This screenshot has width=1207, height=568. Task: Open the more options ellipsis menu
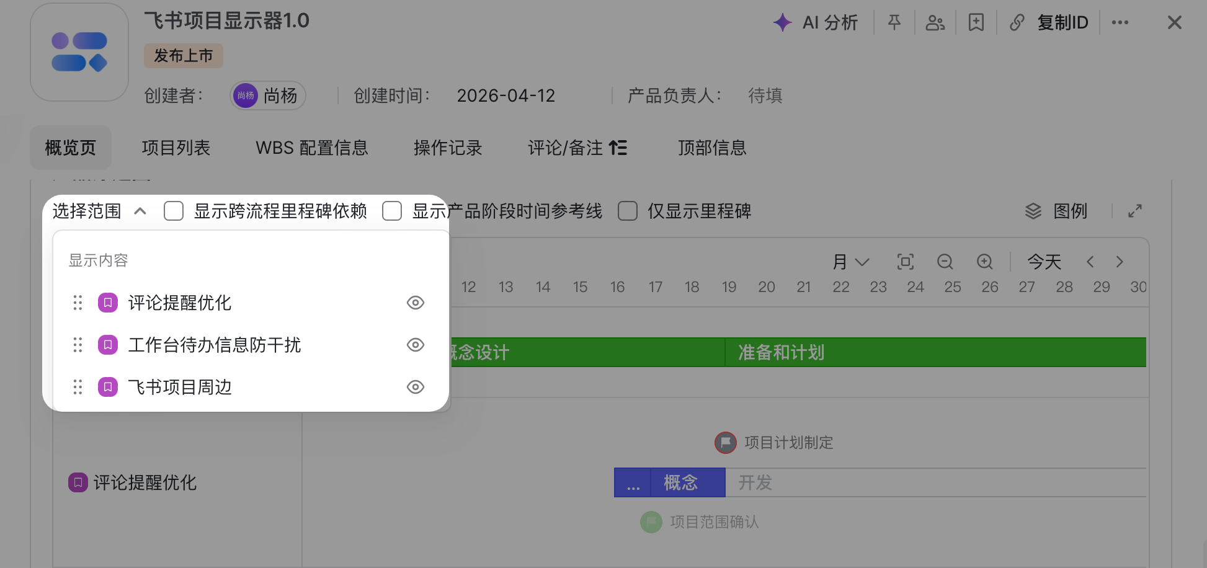pyautogui.click(x=1120, y=23)
